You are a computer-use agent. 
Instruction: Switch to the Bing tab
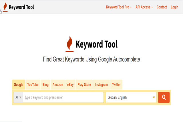click(45, 85)
